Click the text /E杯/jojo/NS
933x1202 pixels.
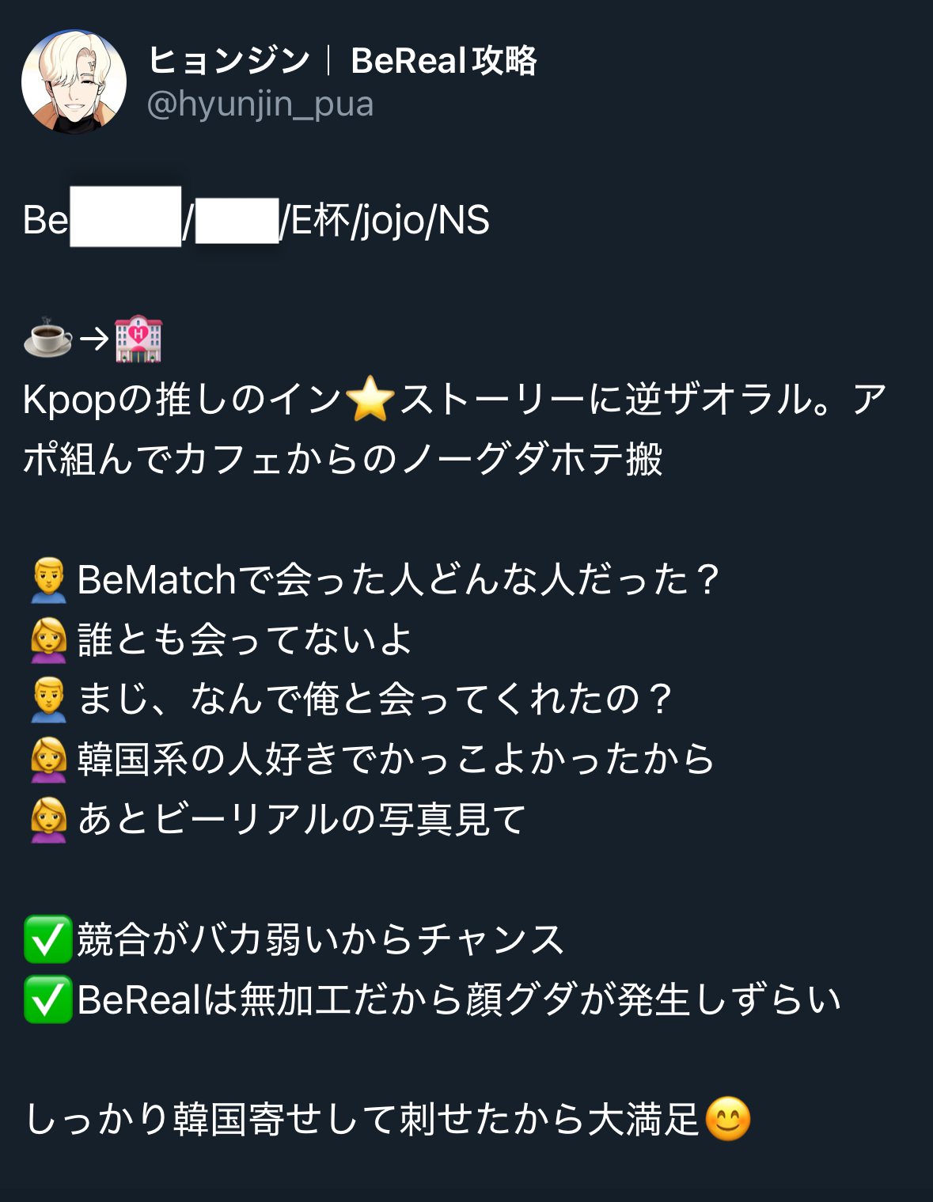click(x=385, y=221)
